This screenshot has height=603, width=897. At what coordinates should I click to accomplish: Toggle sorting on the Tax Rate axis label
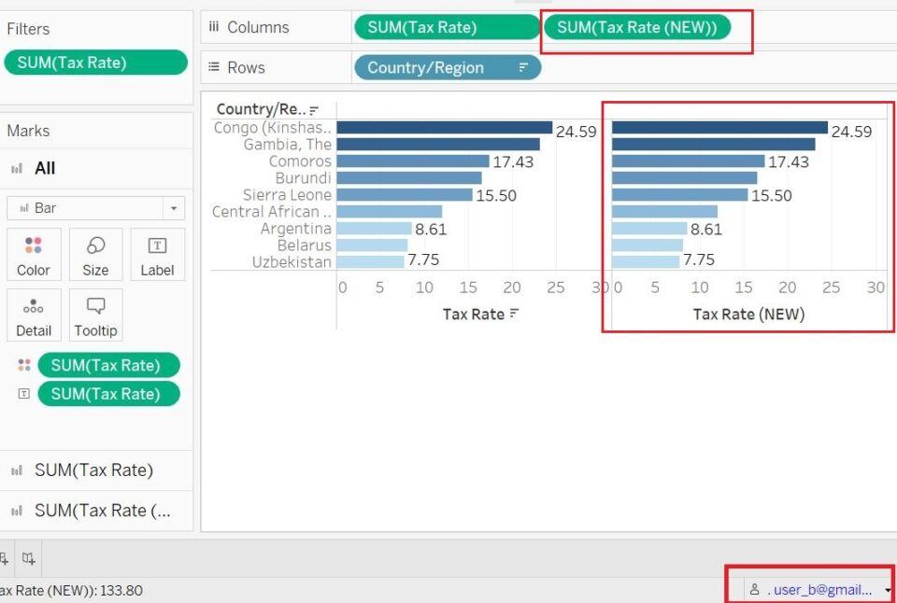point(515,315)
